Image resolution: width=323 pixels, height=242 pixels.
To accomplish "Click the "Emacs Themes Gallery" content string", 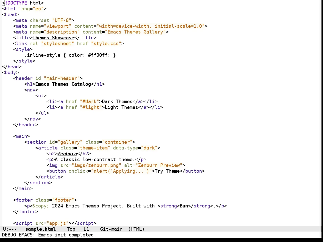I will click(x=135, y=32).
